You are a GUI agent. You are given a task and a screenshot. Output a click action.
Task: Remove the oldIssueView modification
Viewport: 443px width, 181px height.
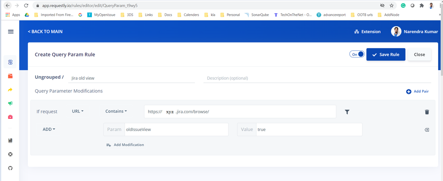coord(427,130)
